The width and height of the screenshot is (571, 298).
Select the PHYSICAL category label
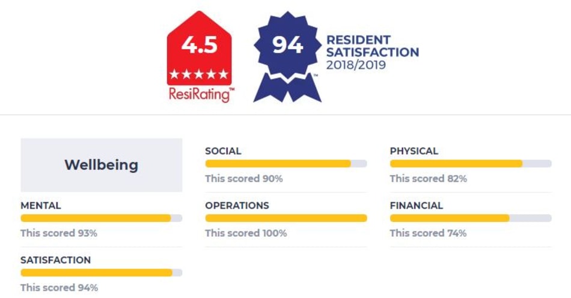[x=414, y=151]
